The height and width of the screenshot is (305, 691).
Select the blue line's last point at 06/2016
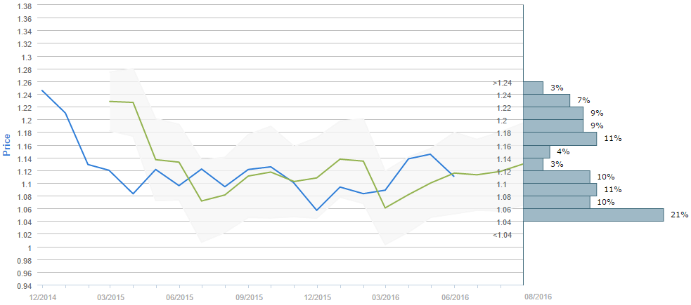(x=454, y=176)
